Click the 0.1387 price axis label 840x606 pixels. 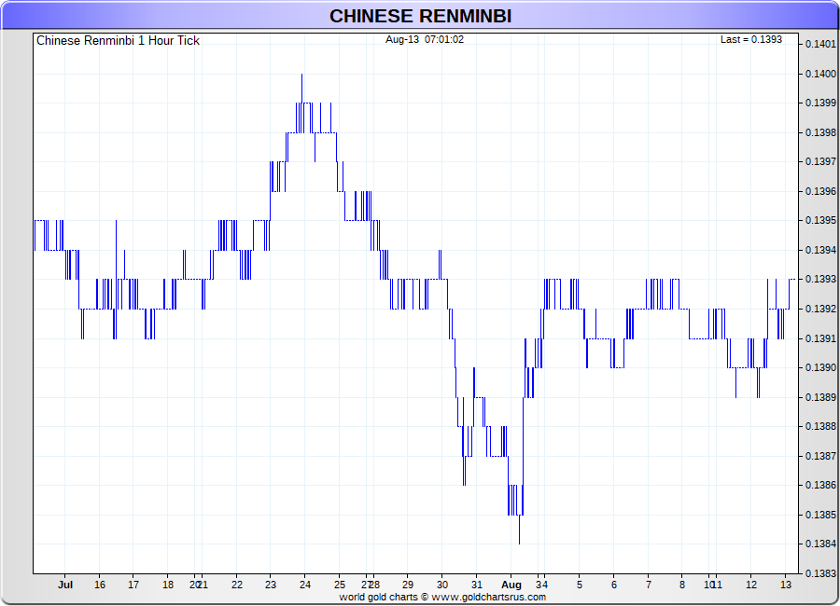point(820,456)
